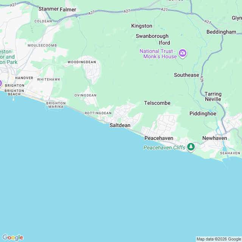
Task: Click the Iford village label
Action: 164,43
